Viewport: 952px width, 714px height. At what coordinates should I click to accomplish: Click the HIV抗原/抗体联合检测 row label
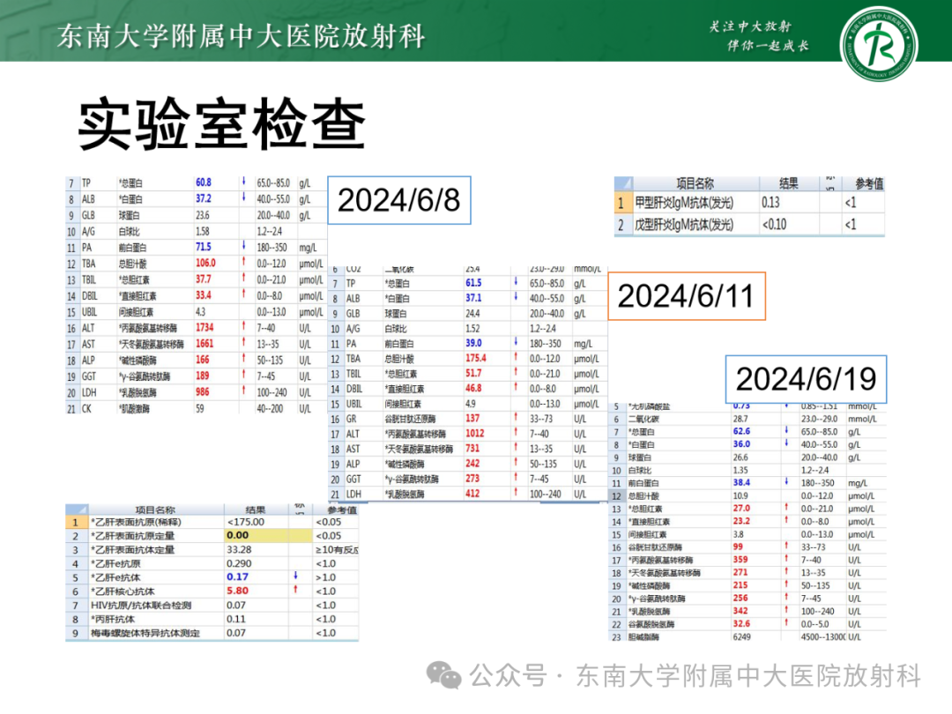click(x=141, y=606)
